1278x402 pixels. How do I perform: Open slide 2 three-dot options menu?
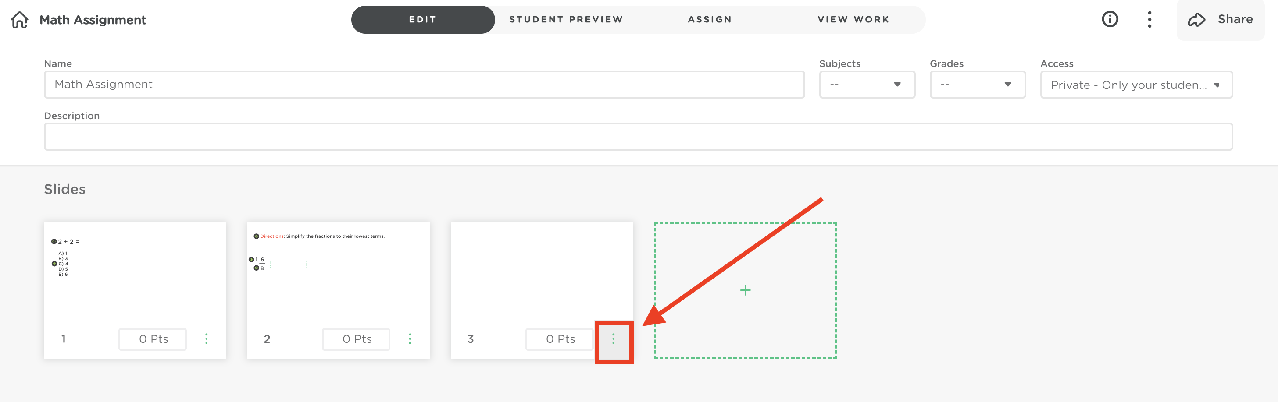tap(410, 339)
